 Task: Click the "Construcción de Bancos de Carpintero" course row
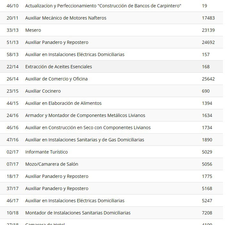103,6
